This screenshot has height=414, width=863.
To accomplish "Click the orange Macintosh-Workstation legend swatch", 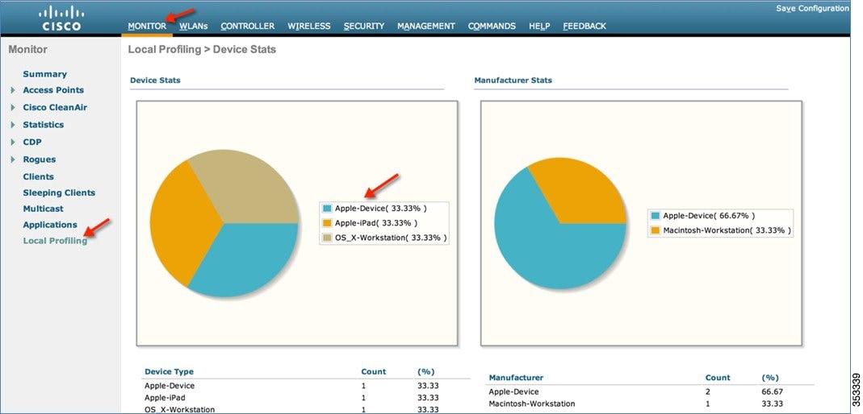I will click(655, 230).
